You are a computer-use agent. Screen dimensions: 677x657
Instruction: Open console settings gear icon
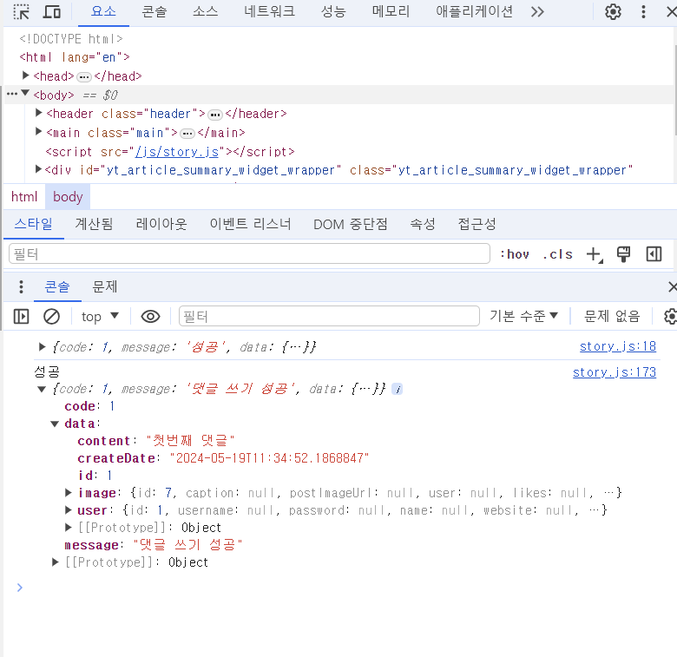point(670,317)
